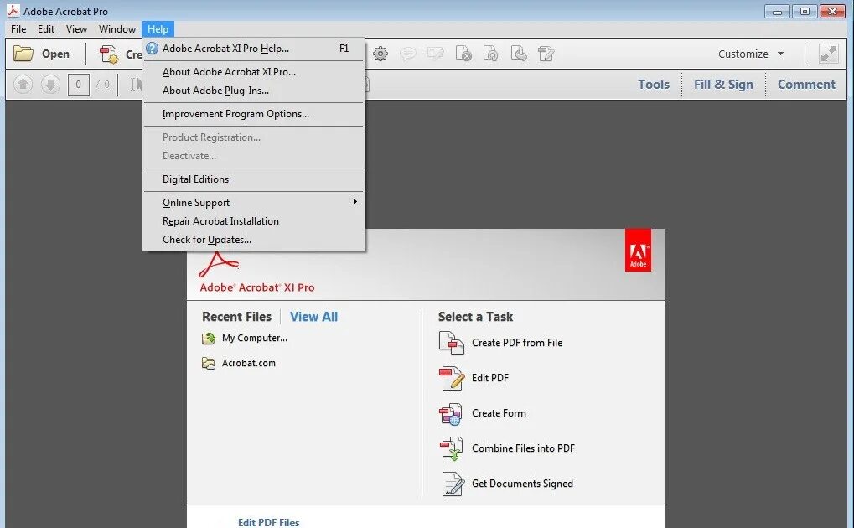The width and height of the screenshot is (854, 528).
Task: Open the Fill & Sign pane
Action: pyautogui.click(x=723, y=85)
